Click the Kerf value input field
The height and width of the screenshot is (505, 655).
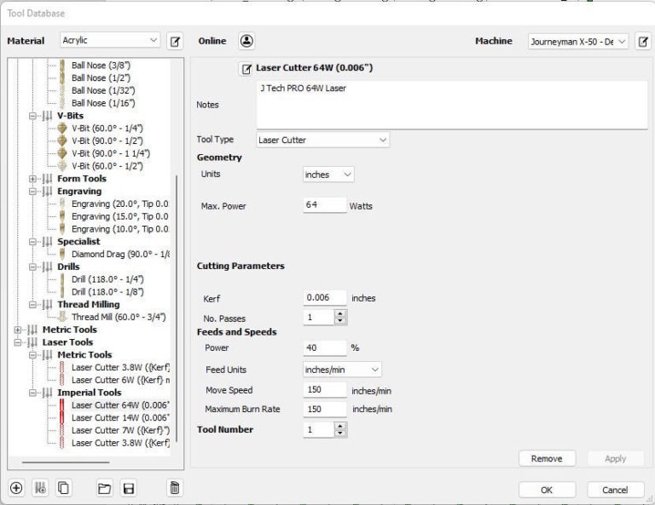click(x=325, y=298)
